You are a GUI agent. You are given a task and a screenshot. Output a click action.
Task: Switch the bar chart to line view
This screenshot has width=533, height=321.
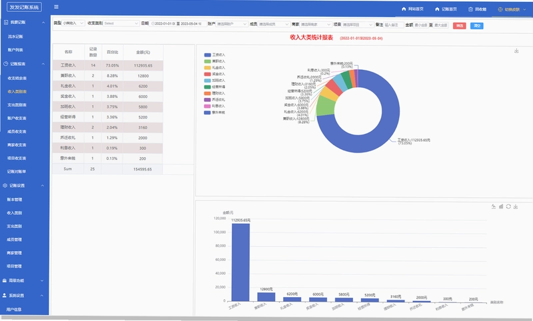[x=494, y=206]
